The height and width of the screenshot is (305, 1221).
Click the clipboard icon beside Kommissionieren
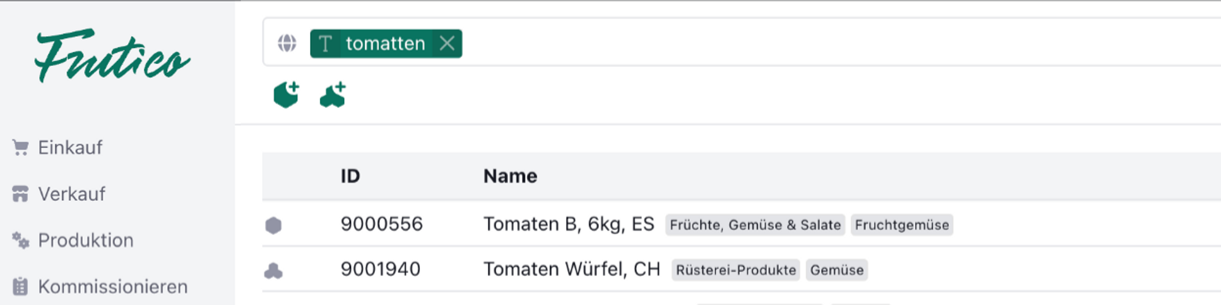click(20, 287)
